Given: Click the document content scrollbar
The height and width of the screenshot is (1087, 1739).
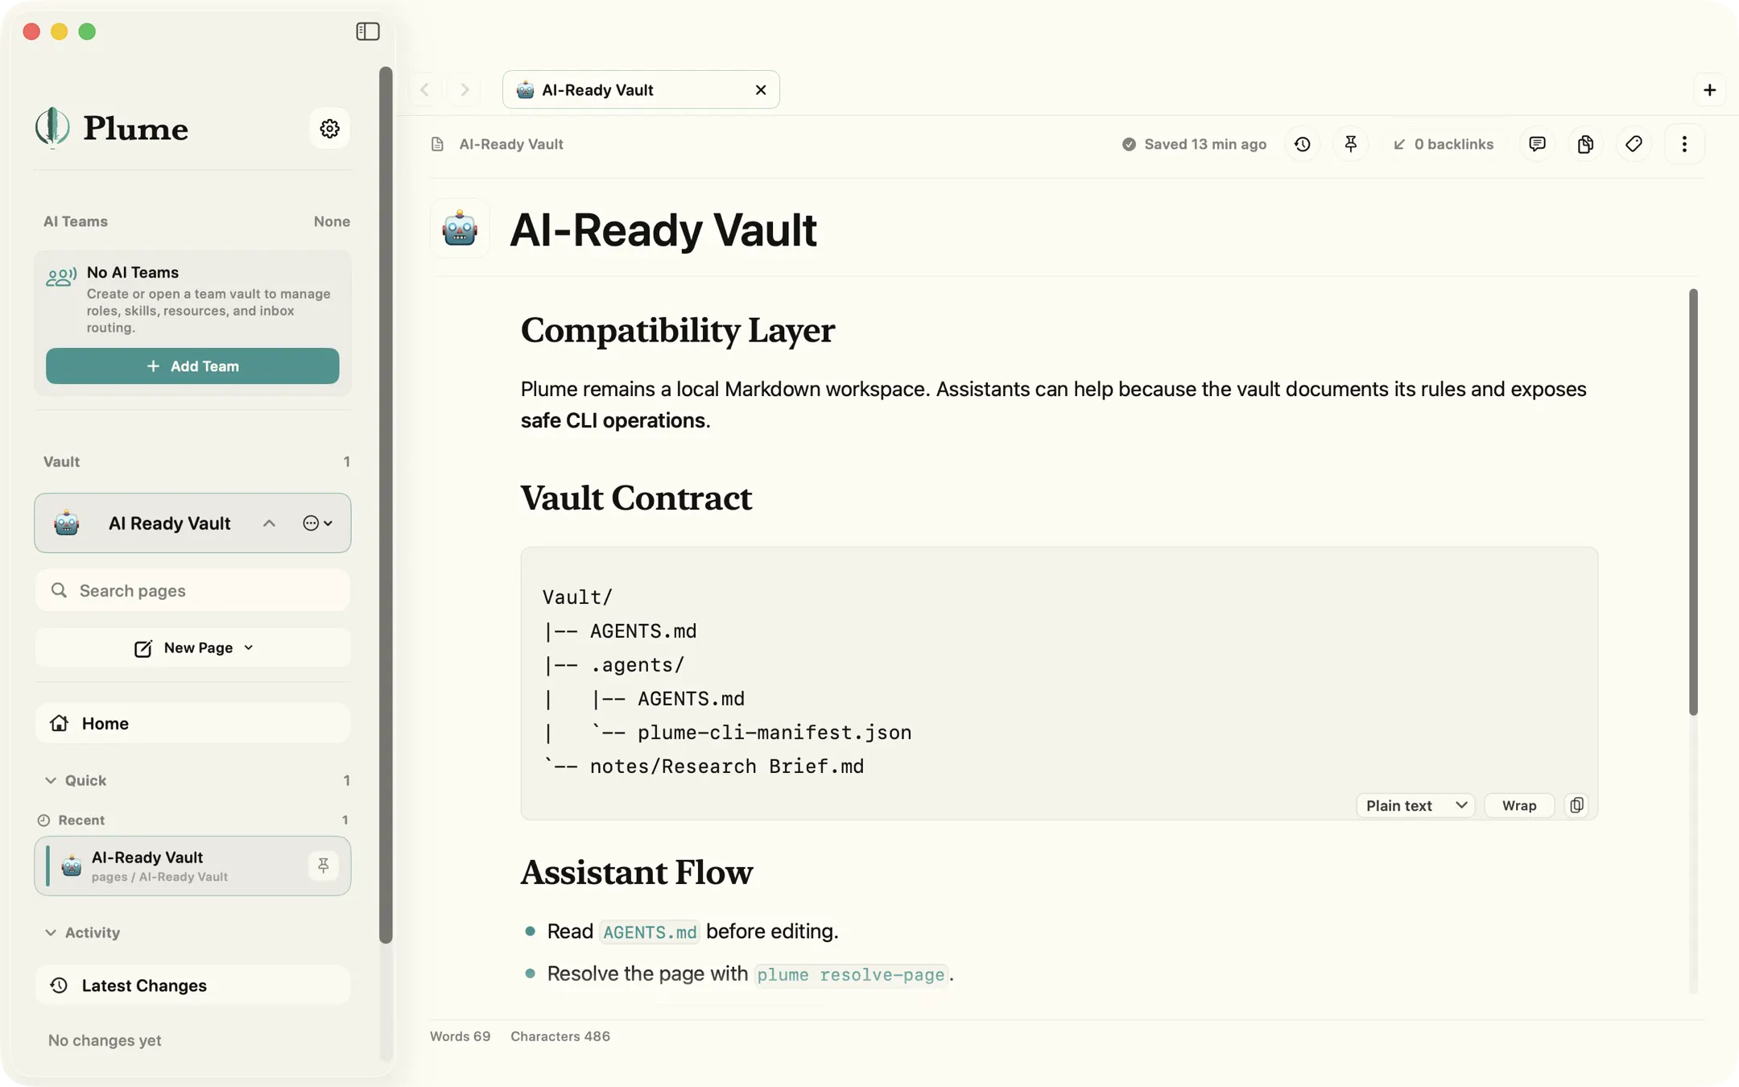Looking at the screenshot, I should coord(1693,502).
